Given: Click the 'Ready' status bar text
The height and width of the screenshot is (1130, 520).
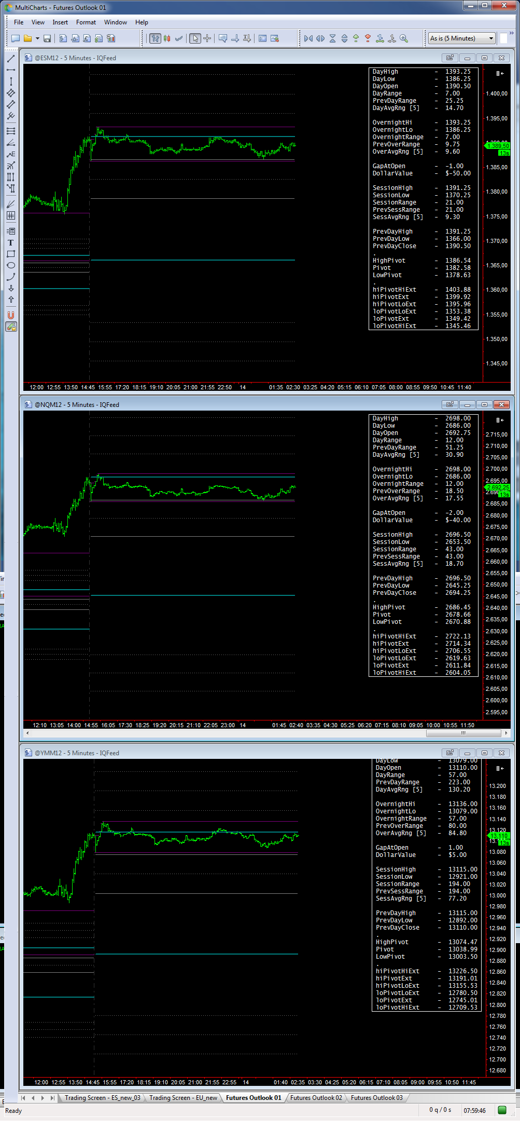Looking at the screenshot, I should [x=13, y=1111].
